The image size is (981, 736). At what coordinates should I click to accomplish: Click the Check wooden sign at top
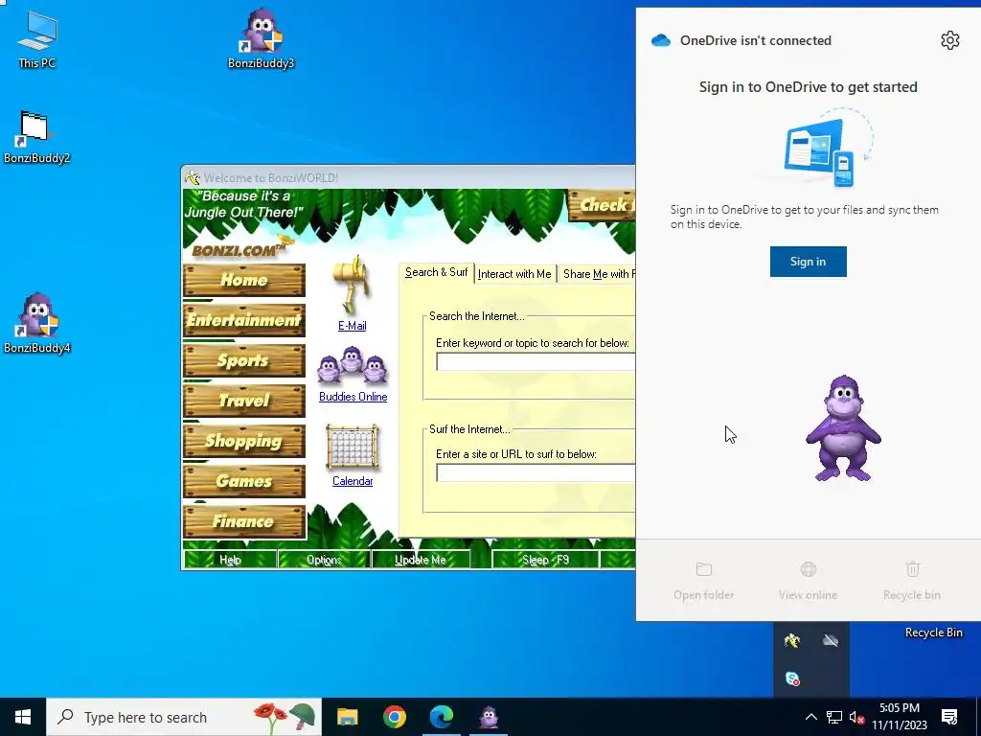602,205
